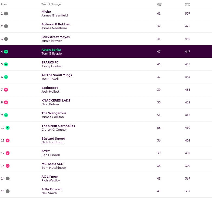Click the green up-arrow icon beside rank 4
Image resolution: width=212 pixels, height=199 pixels.
pos(6,52)
